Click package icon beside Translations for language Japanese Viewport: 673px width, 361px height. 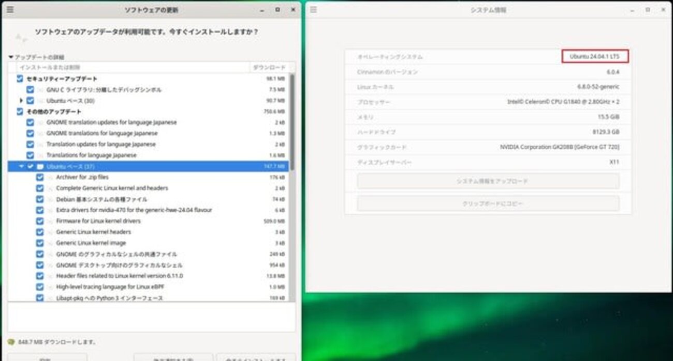[x=40, y=155]
